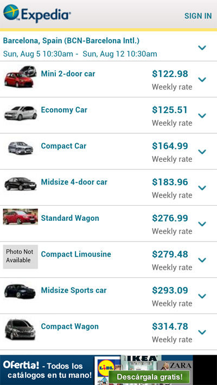The height and width of the screenshot is (385, 217).
Task: Click the Photo Not Available placeholder
Action: click(x=21, y=257)
